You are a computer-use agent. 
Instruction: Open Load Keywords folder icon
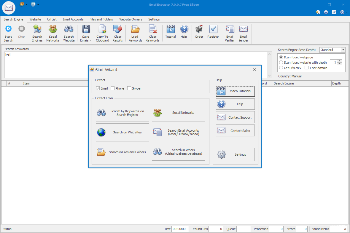click(x=135, y=29)
